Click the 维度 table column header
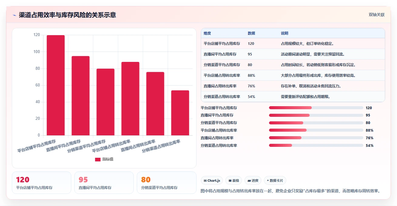Image resolution: width=397 pixels, height=206 pixels. (x=207, y=33)
